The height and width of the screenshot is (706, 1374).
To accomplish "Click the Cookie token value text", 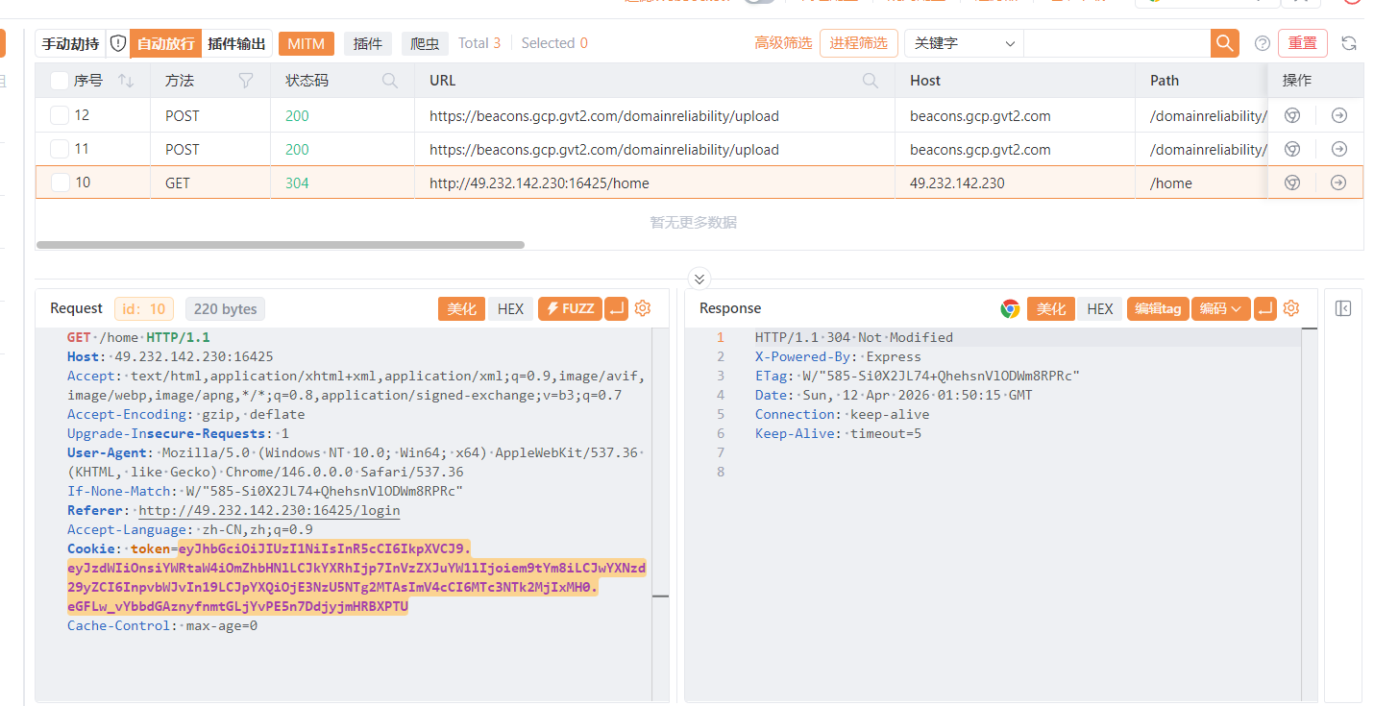I will pos(356,577).
